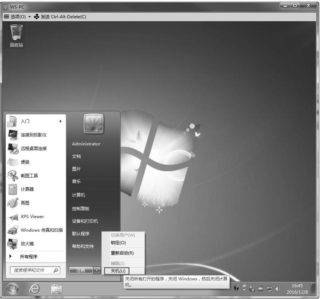Select 重新启动(R) in power menu
This screenshot has height=299, width=320.
[122, 253]
